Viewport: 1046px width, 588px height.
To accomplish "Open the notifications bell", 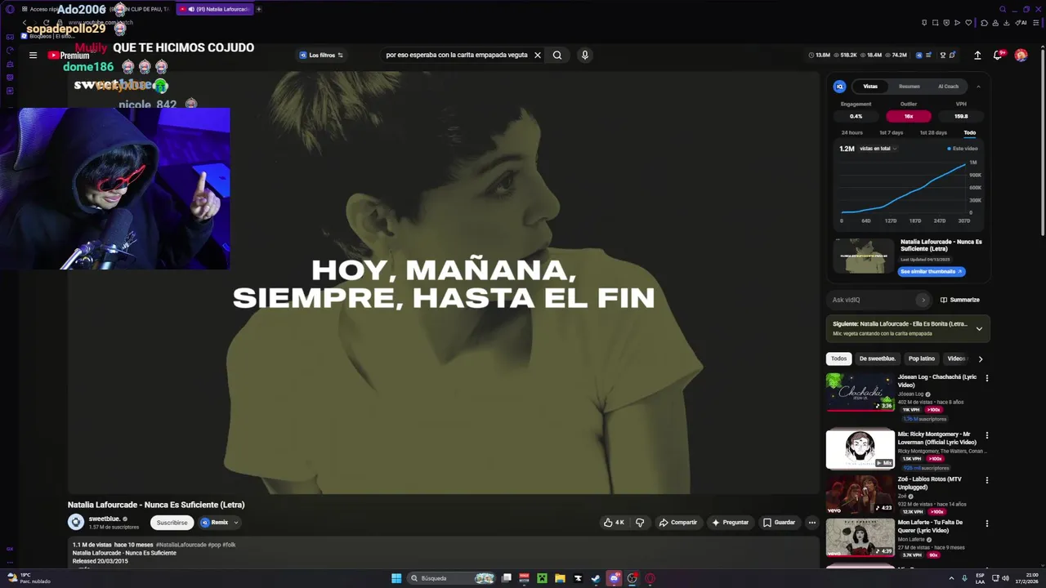I will point(998,56).
